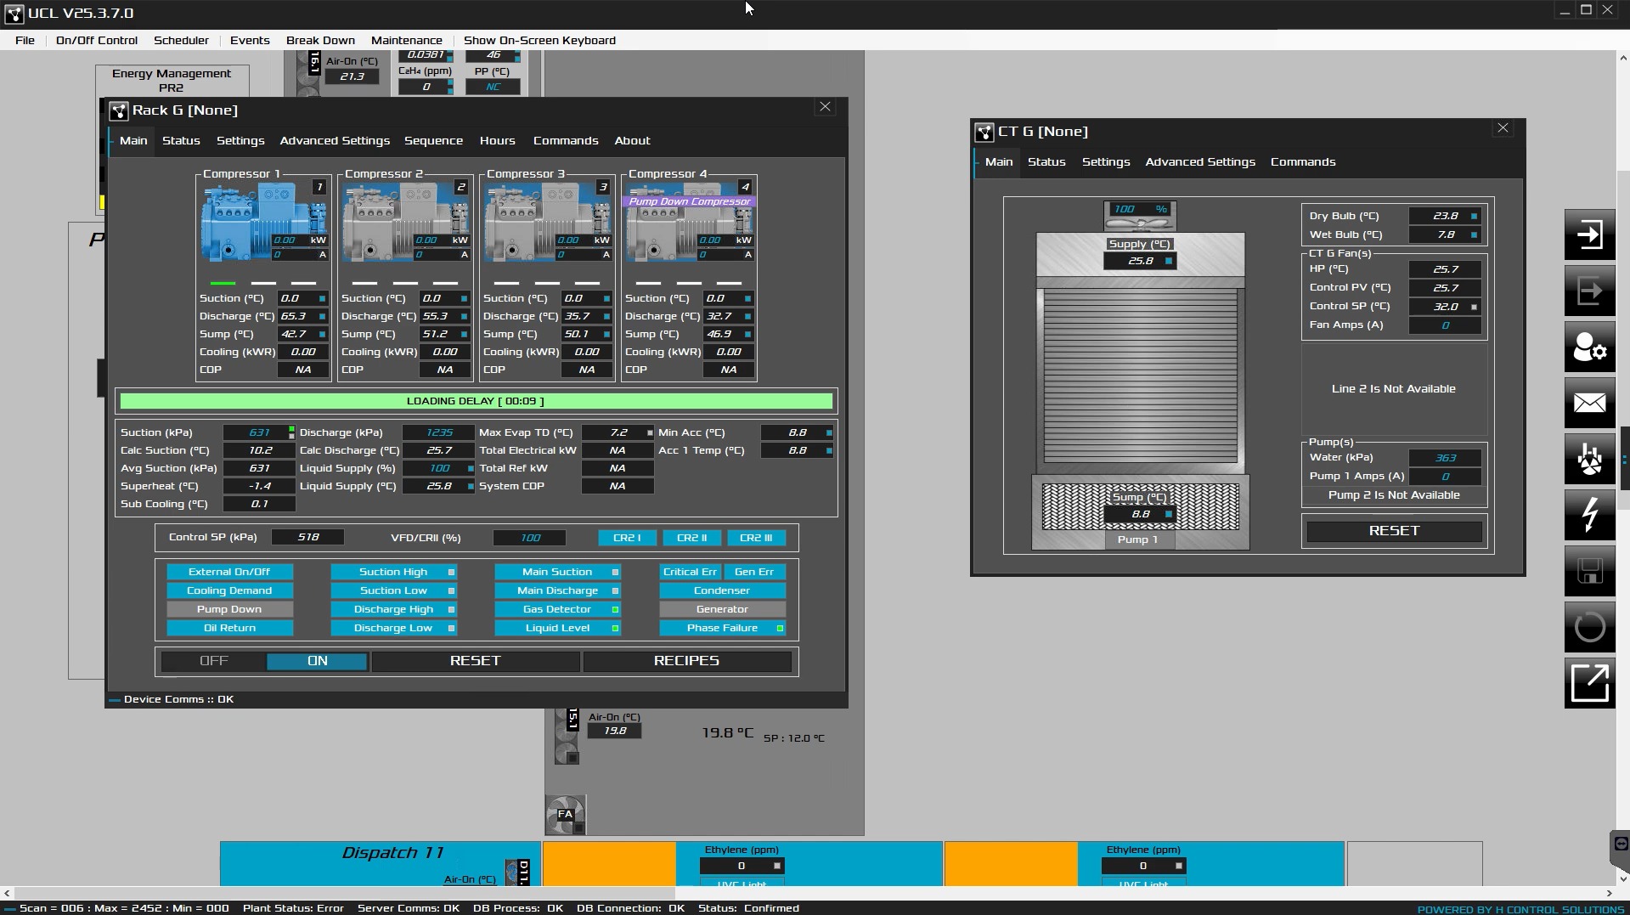Click the Phase Failure alarm indicator
This screenshot has width=1630, height=915.
tap(722, 628)
